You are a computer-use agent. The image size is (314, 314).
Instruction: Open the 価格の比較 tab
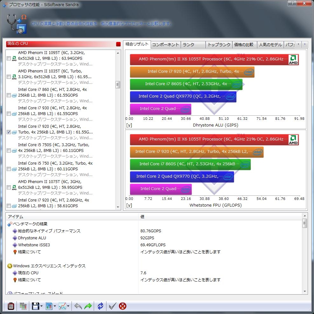(244, 45)
